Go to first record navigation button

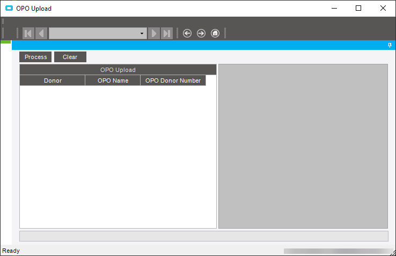[28, 33]
